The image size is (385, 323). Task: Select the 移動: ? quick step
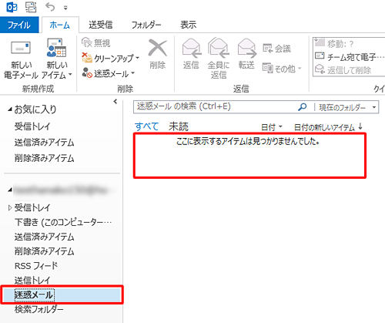click(x=334, y=43)
